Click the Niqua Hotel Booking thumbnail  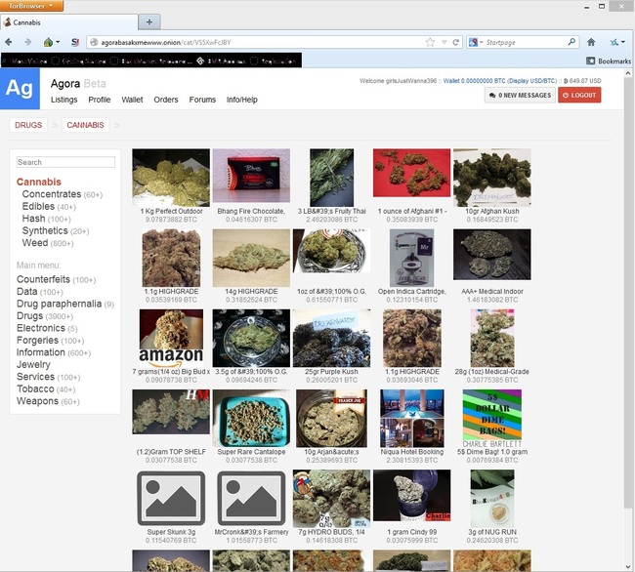pyautogui.click(x=411, y=418)
